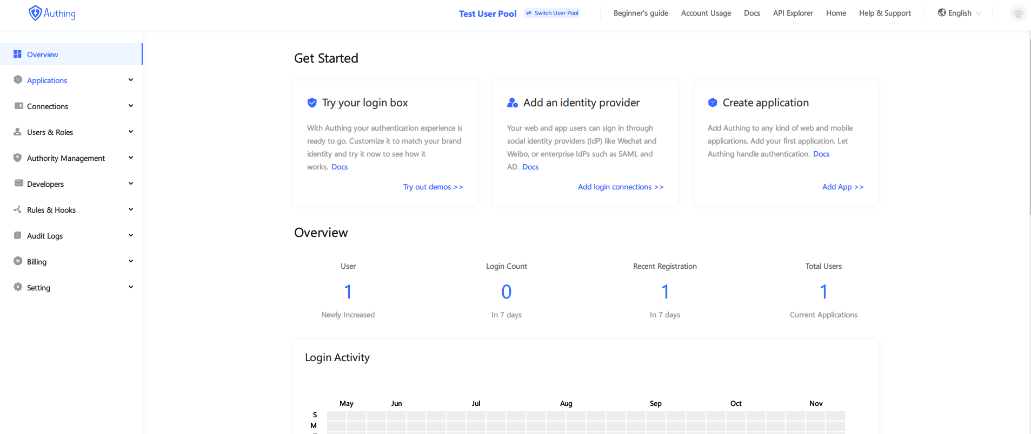Click the Newly Increased user count 1

click(348, 292)
